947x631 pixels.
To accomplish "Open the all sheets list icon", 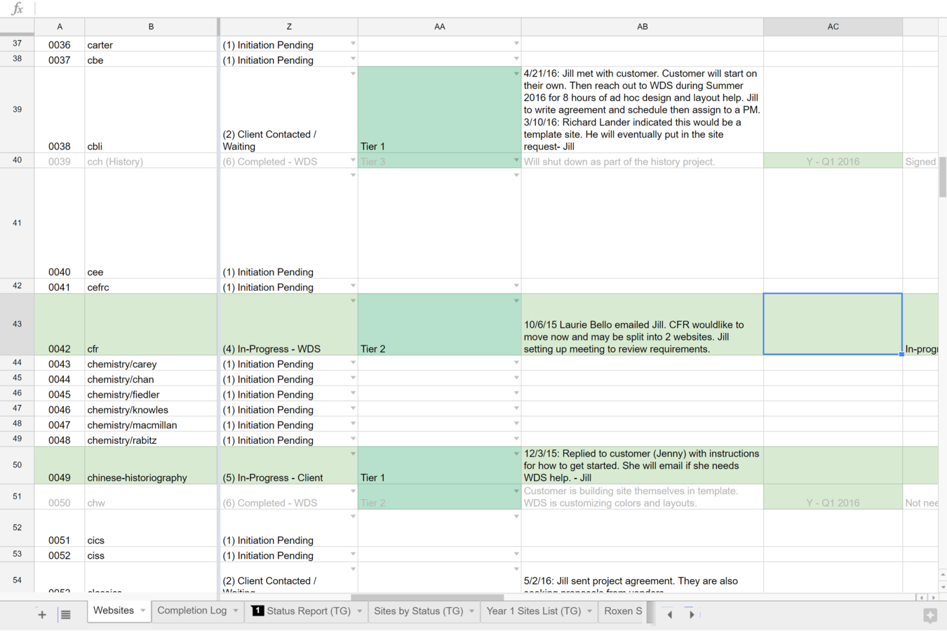I will (65, 615).
